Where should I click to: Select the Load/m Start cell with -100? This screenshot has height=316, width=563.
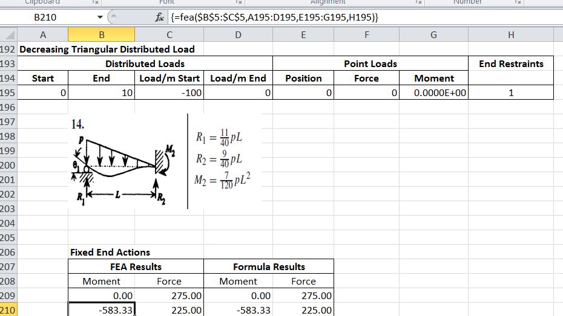[168, 92]
